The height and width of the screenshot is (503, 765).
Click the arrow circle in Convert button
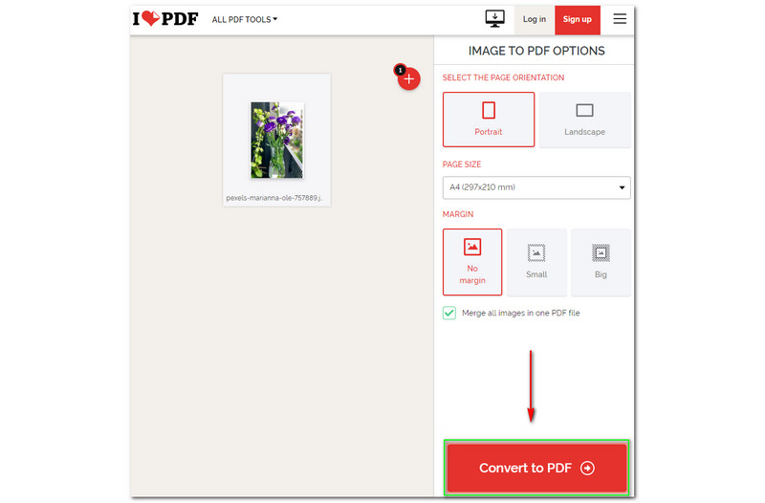tap(587, 468)
